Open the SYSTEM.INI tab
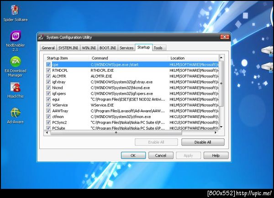This screenshot has height=198, width=274. click(x=68, y=48)
